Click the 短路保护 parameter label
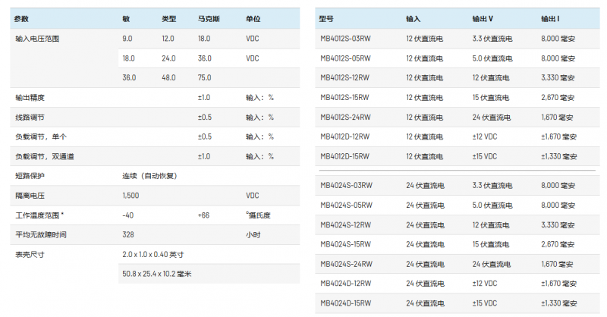Viewport: 607px width, 317px height. click(30, 176)
